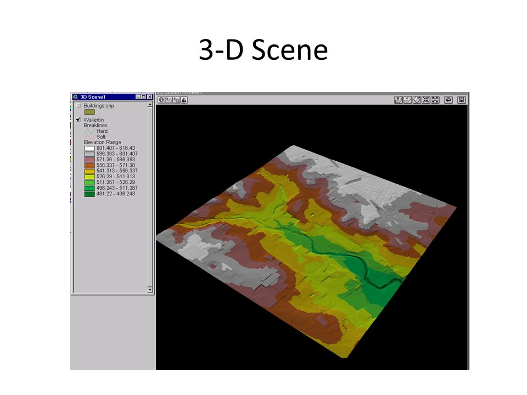
Task: Click the first icon in right toolbar group
Action: 399,100
